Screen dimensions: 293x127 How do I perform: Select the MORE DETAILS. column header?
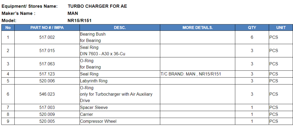click(x=197, y=28)
